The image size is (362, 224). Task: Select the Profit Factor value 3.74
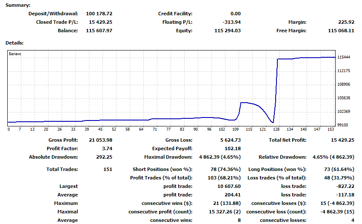(x=107, y=148)
